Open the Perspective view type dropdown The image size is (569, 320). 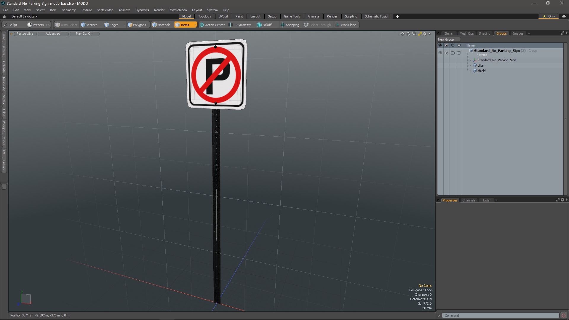pos(25,33)
